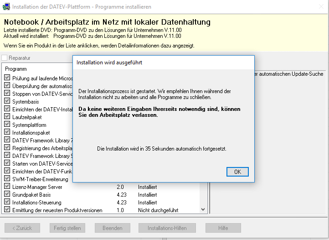Viewport: 329px width, 240px height.
Task: Toggle the Überprüfung der automatisc checkbox
Action: click(x=7, y=85)
